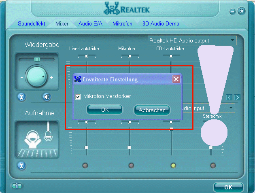Screen dimensions: 255x193
Task: Select the CD-Lautstärke recording source button
Action: (x=173, y=165)
